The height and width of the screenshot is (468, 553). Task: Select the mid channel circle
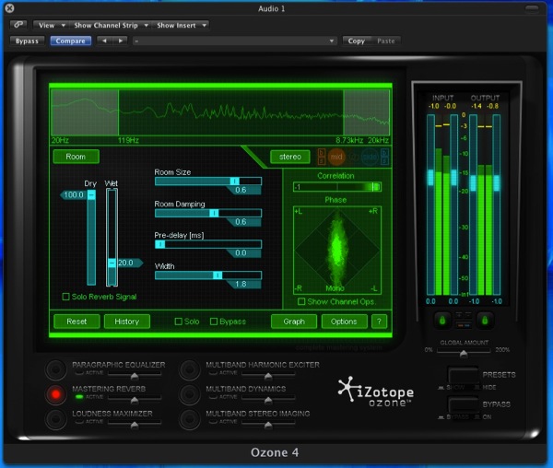tap(336, 157)
